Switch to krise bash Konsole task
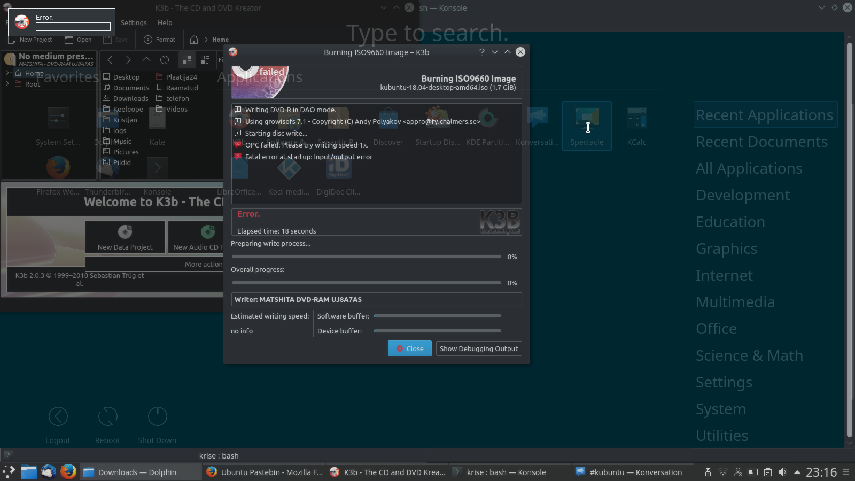The image size is (855, 481). pyautogui.click(x=510, y=472)
